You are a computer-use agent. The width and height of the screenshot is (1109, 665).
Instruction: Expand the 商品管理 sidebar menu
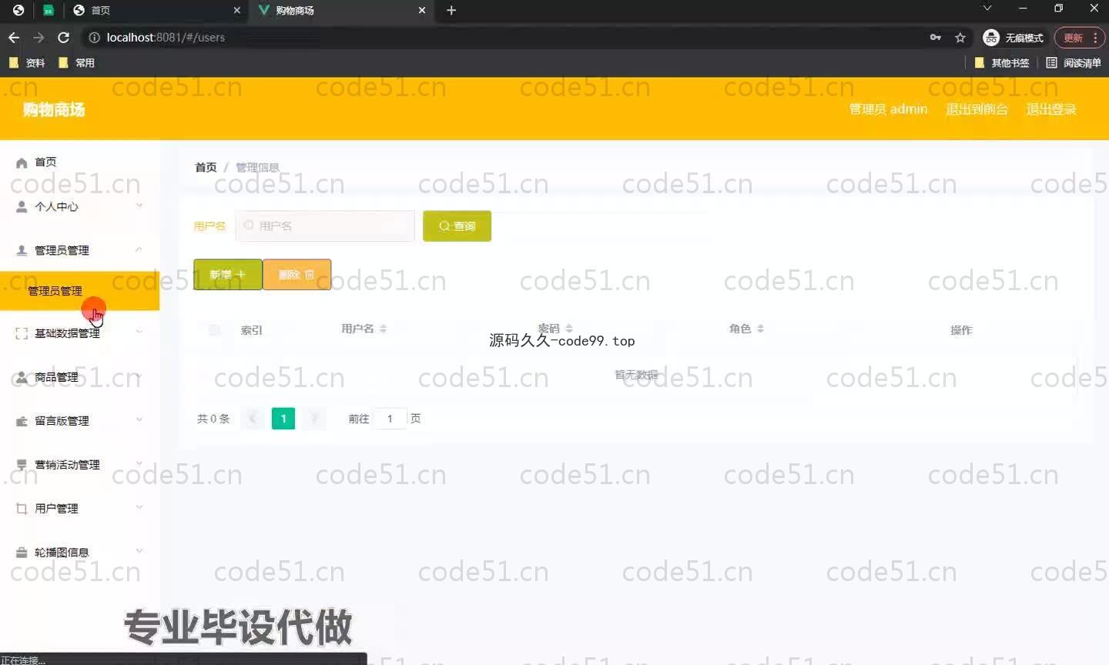[139, 376]
